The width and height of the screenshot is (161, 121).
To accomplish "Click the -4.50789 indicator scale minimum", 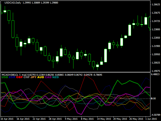I will (x=156, y=115).
